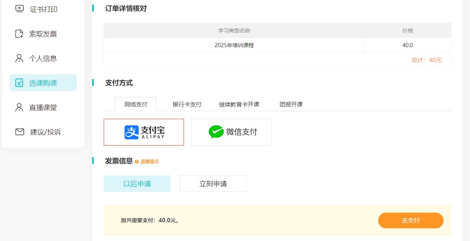Choose 微信支付 WeChat Pay option
This screenshot has width=470, height=241.
click(232, 132)
